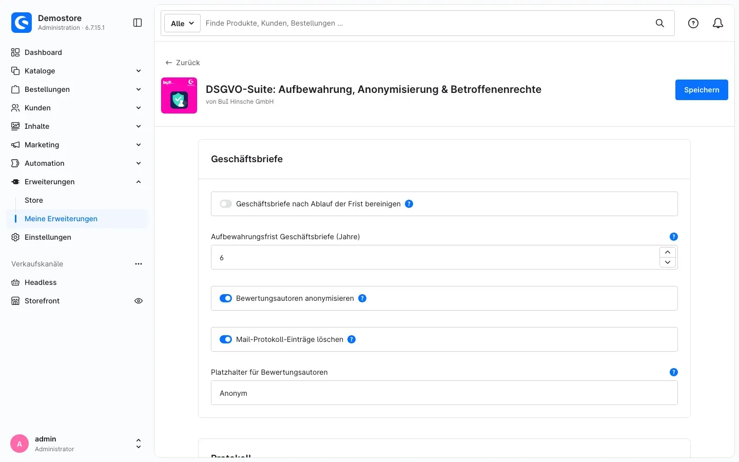
Task: Show help for Geschäftsbriefe bereinigen option
Action: pyautogui.click(x=409, y=204)
